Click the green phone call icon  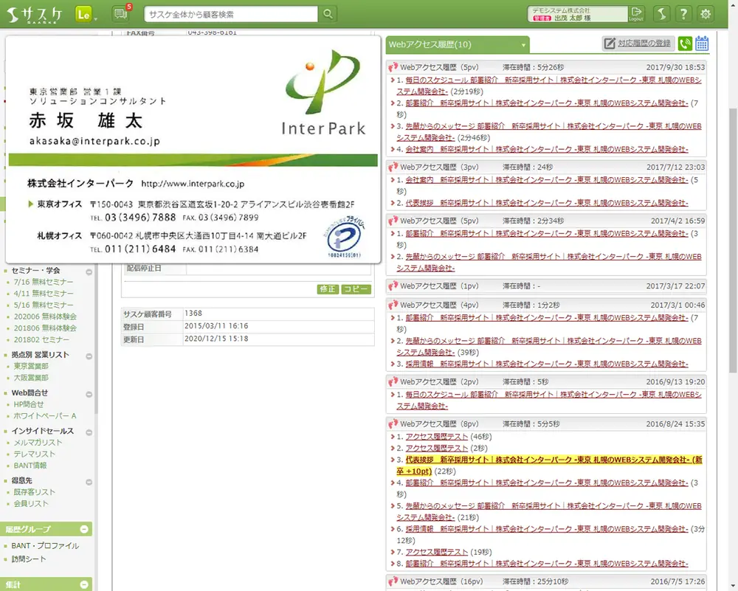(685, 44)
